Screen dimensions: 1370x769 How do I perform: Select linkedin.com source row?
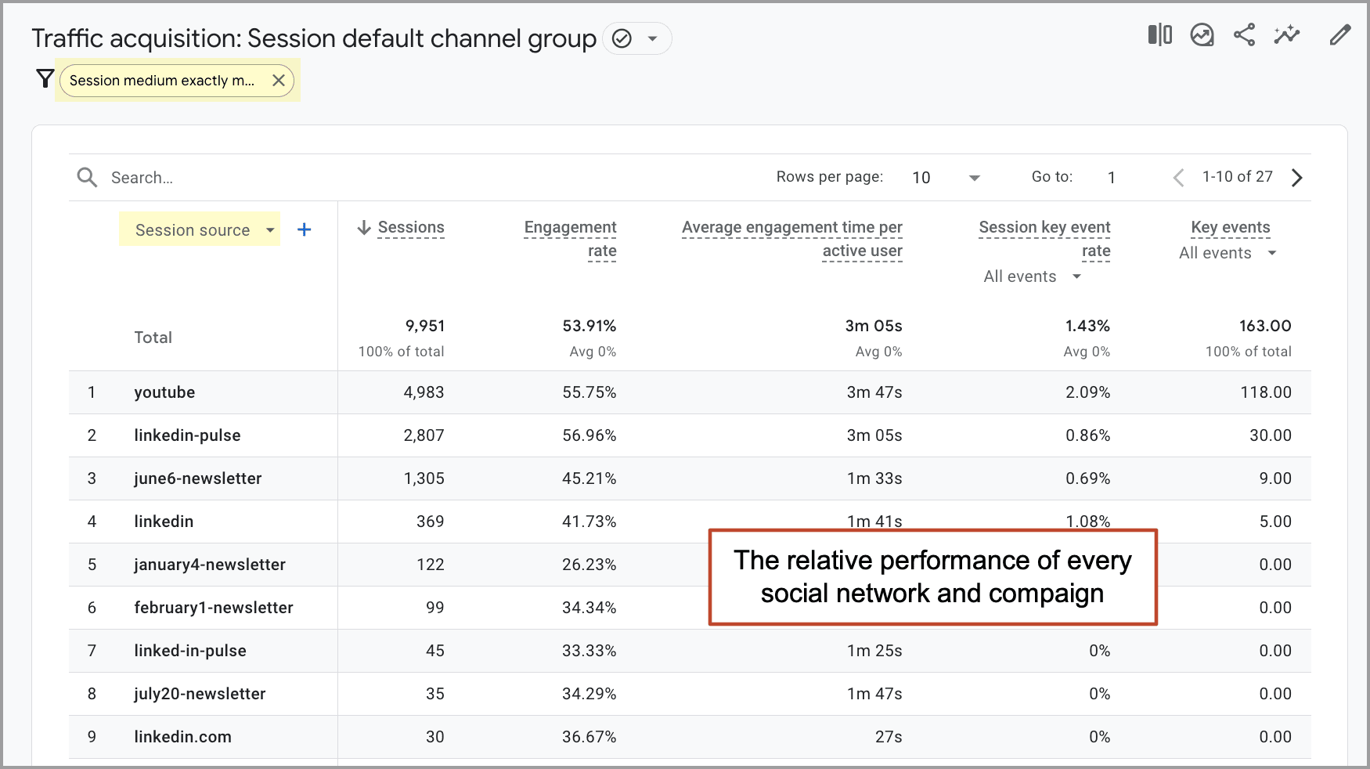182,737
